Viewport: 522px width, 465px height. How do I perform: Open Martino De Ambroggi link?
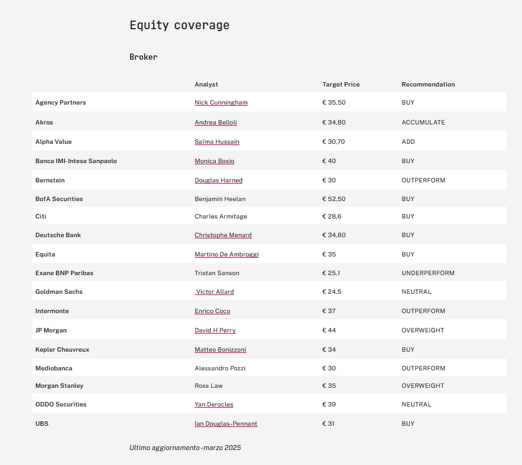pyautogui.click(x=226, y=254)
